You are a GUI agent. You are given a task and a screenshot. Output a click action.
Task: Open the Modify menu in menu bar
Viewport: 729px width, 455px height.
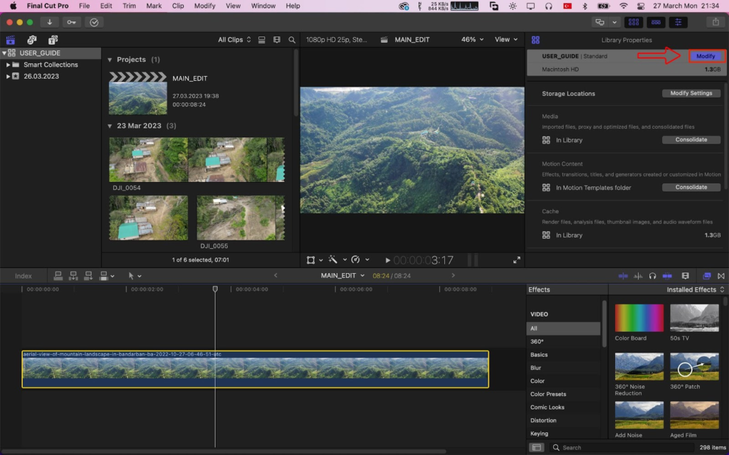click(x=204, y=6)
